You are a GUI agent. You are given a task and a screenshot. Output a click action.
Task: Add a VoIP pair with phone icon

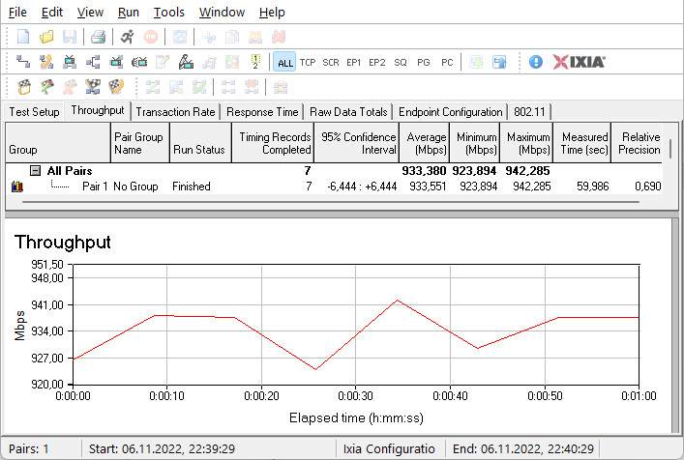[x=46, y=62]
